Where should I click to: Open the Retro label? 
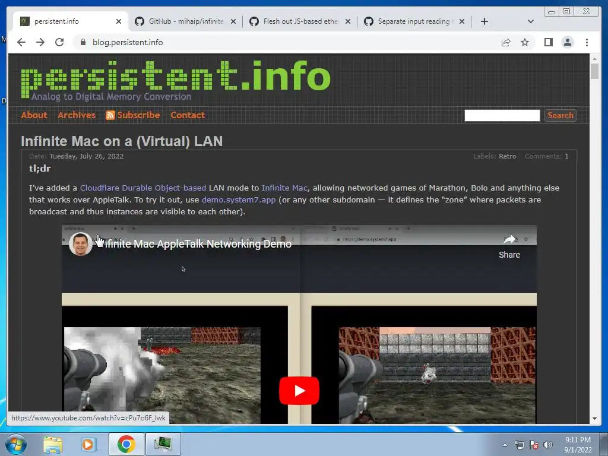[x=507, y=156]
